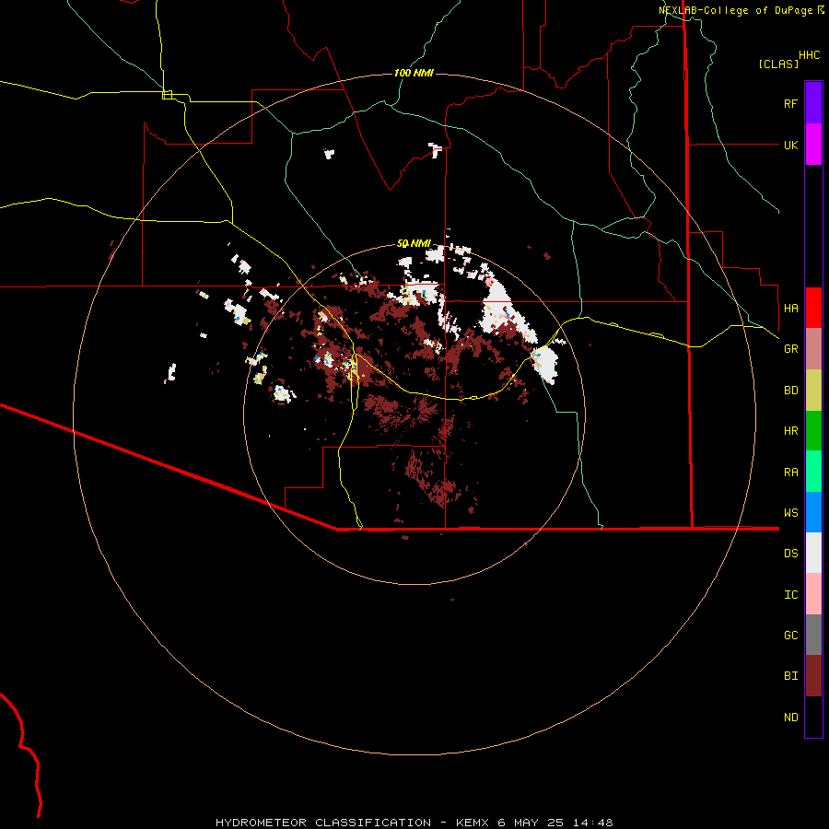This screenshot has width=829, height=829.
Task: Click the BD legend label
Action: 791,391
